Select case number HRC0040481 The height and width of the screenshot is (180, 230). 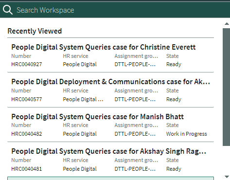click(x=27, y=169)
